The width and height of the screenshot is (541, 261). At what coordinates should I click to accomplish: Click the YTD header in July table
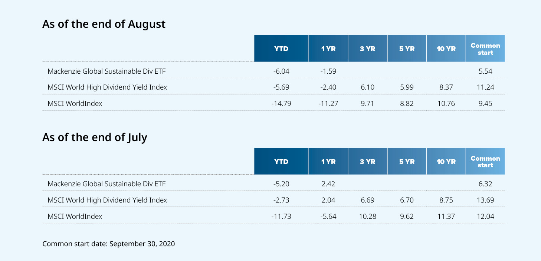(281, 161)
